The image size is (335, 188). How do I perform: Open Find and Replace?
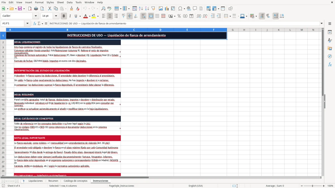tap(103, 9)
